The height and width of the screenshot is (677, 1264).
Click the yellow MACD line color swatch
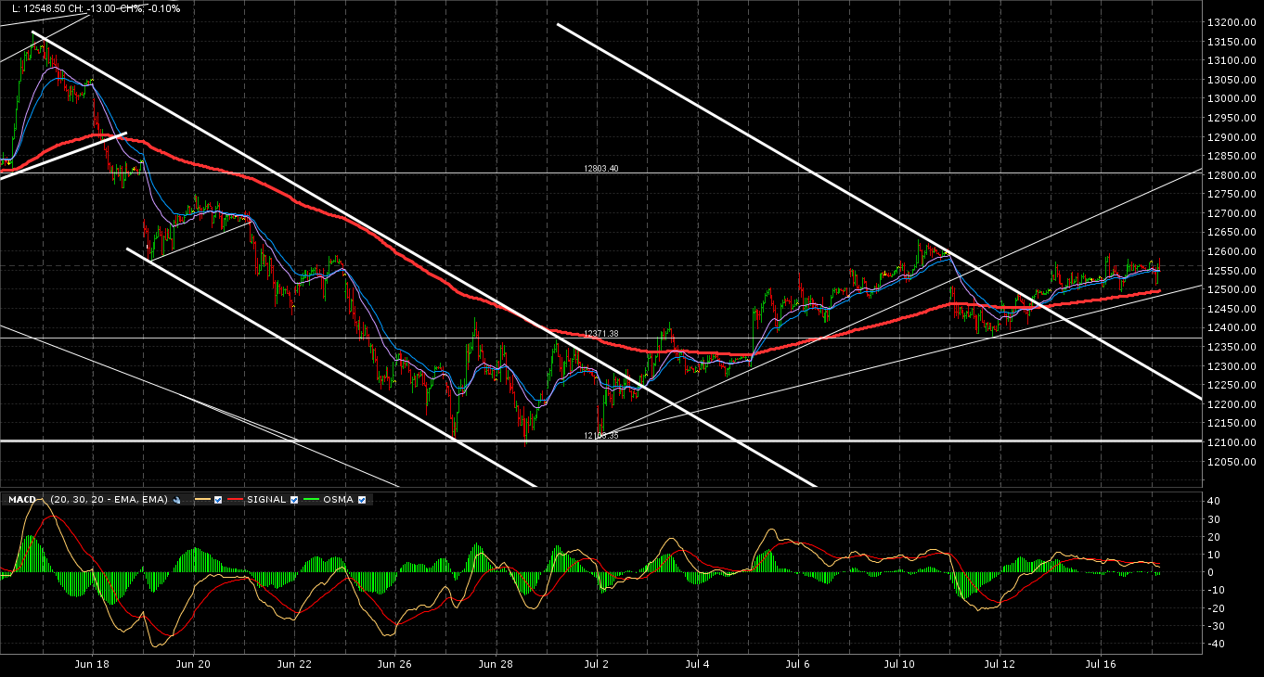tap(201, 500)
